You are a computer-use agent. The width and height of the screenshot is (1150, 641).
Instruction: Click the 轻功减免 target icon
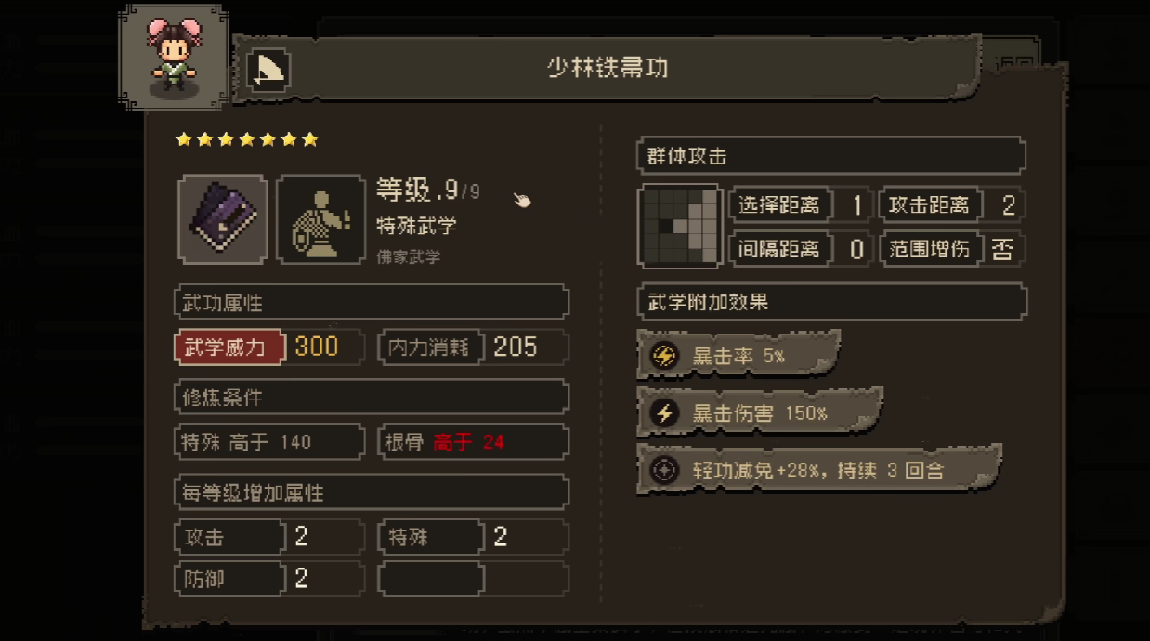point(663,470)
